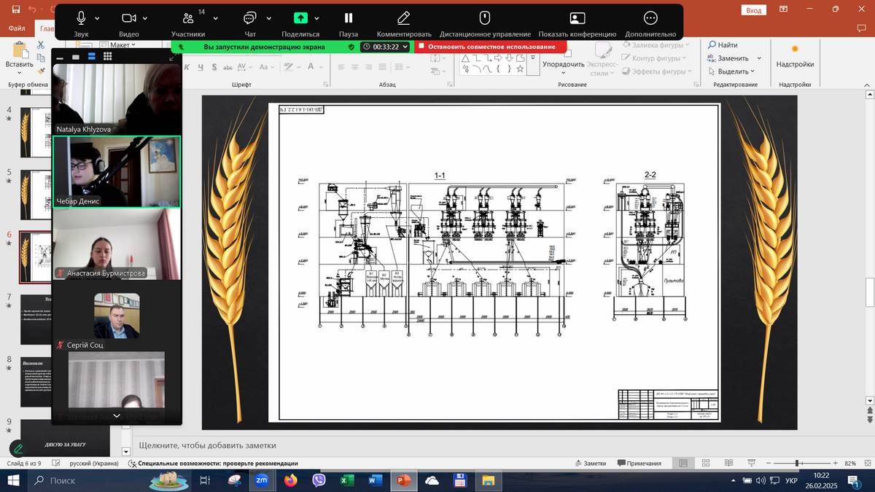
Task: Pause screen sharing with Пауза
Action: tap(349, 23)
